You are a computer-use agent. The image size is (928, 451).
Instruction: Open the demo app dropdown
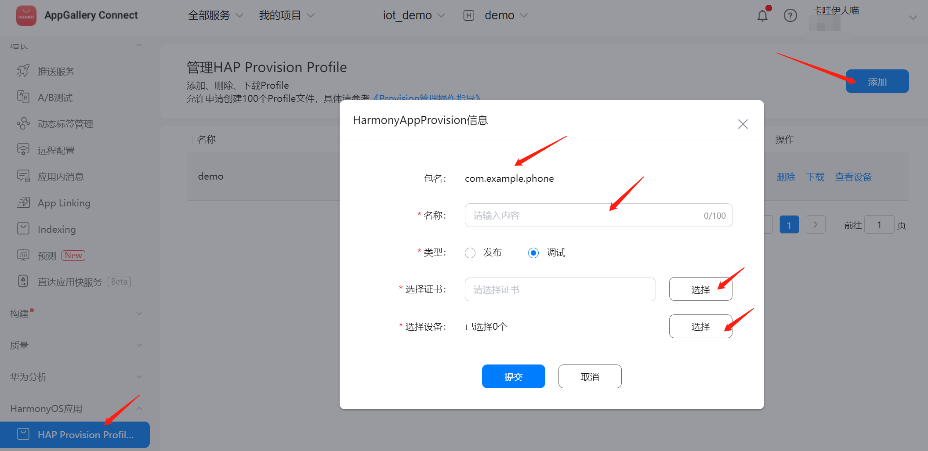506,16
